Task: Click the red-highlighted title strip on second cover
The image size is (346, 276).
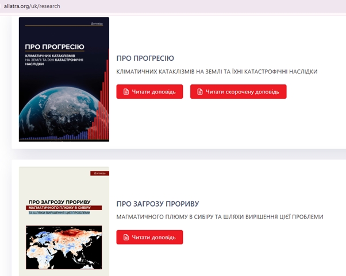Action: [x=65, y=207]
